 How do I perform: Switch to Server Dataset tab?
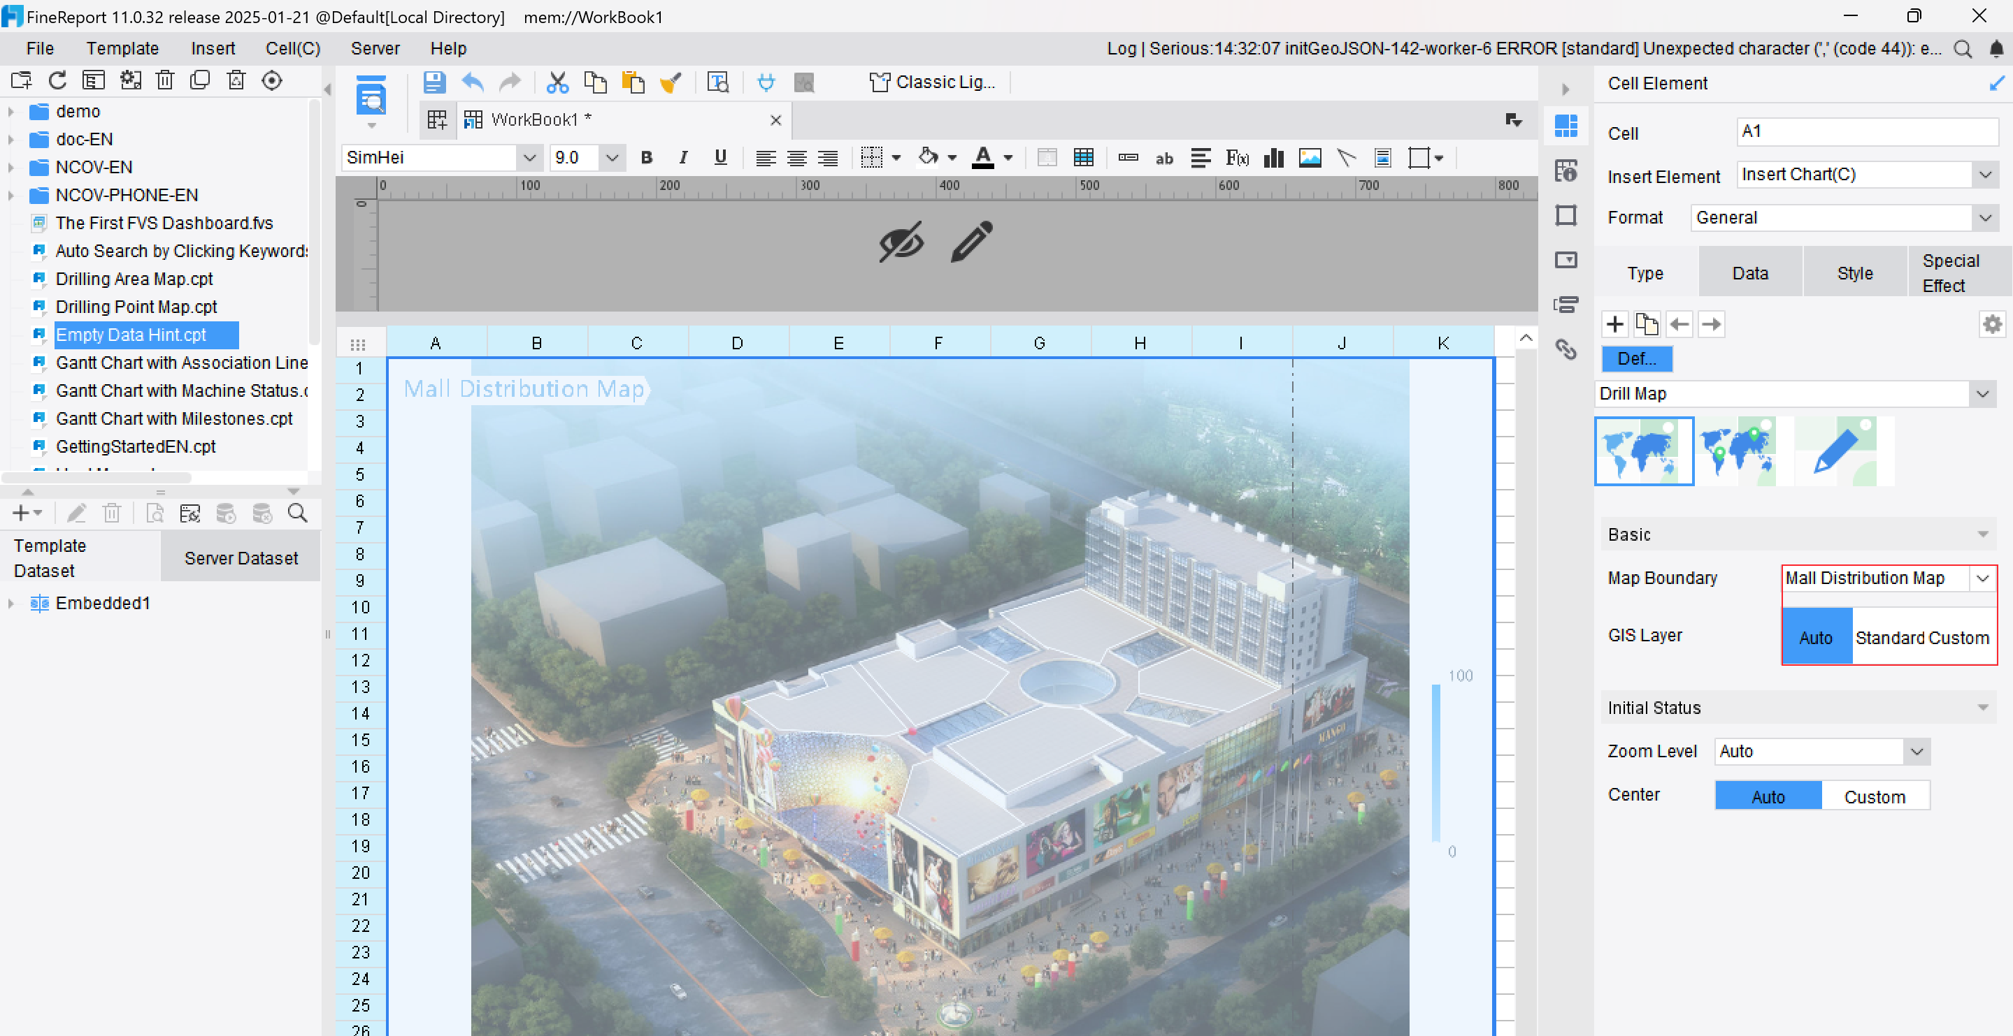241,557
